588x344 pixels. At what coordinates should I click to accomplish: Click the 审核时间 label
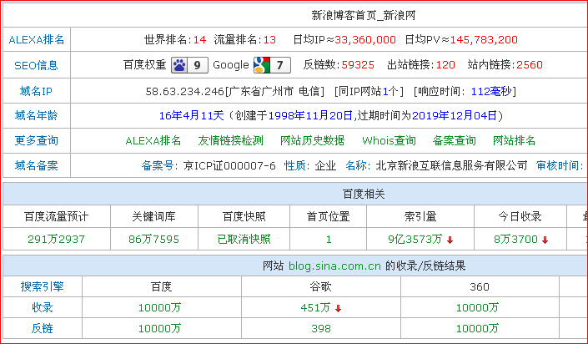(x=559, y=165)
